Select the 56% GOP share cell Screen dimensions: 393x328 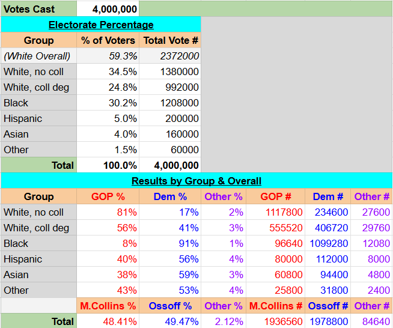tap(108, 228)
